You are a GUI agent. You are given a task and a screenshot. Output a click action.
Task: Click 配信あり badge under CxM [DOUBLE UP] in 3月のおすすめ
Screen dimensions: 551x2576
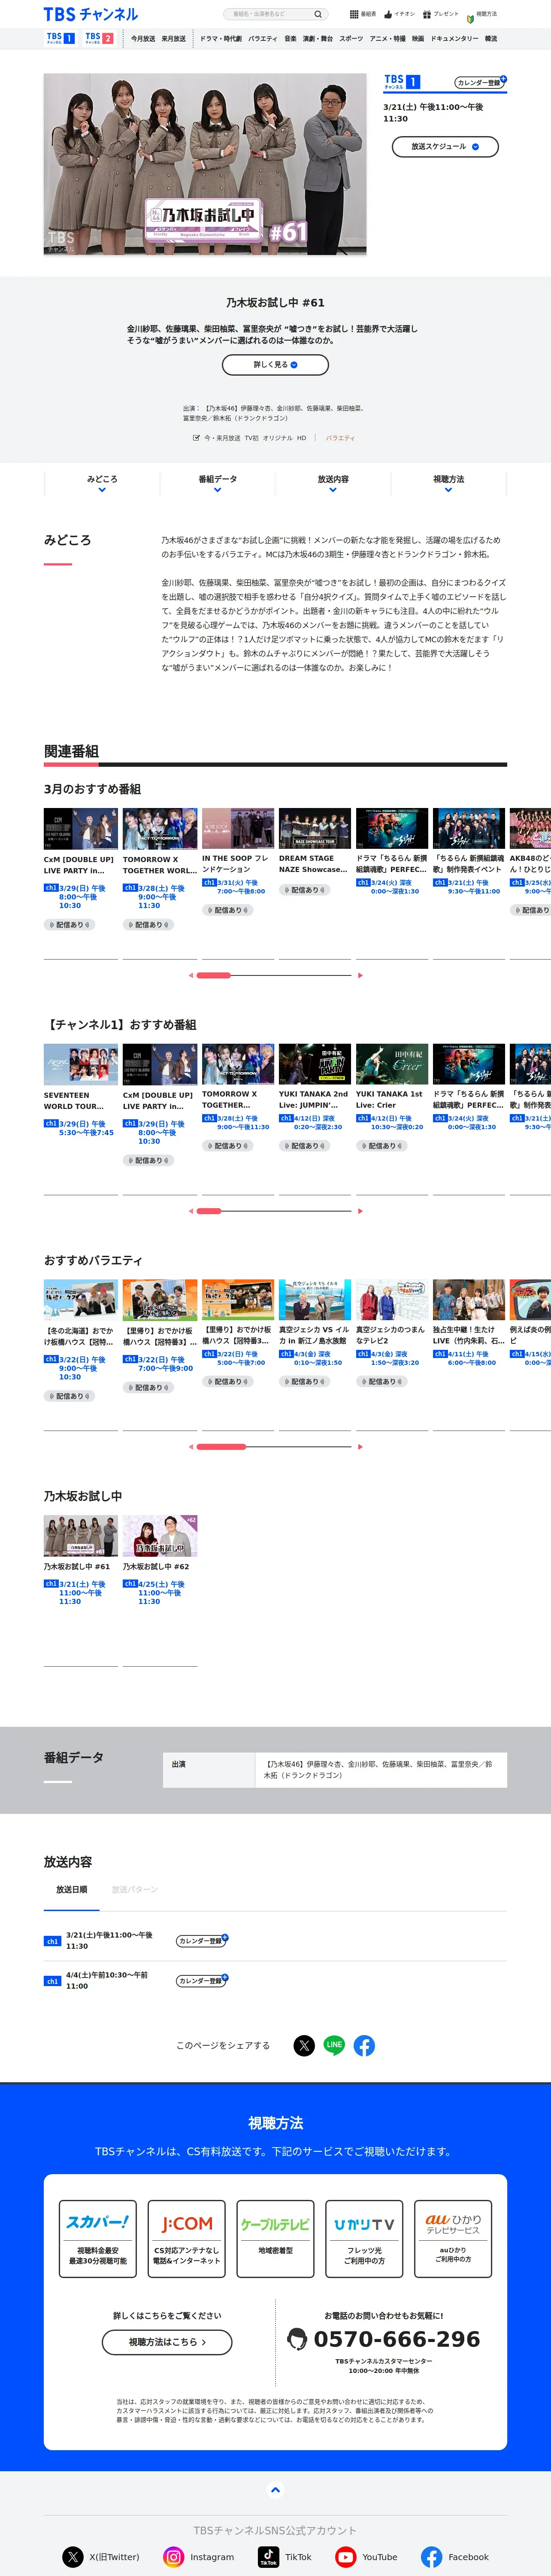tap(69, 925)
